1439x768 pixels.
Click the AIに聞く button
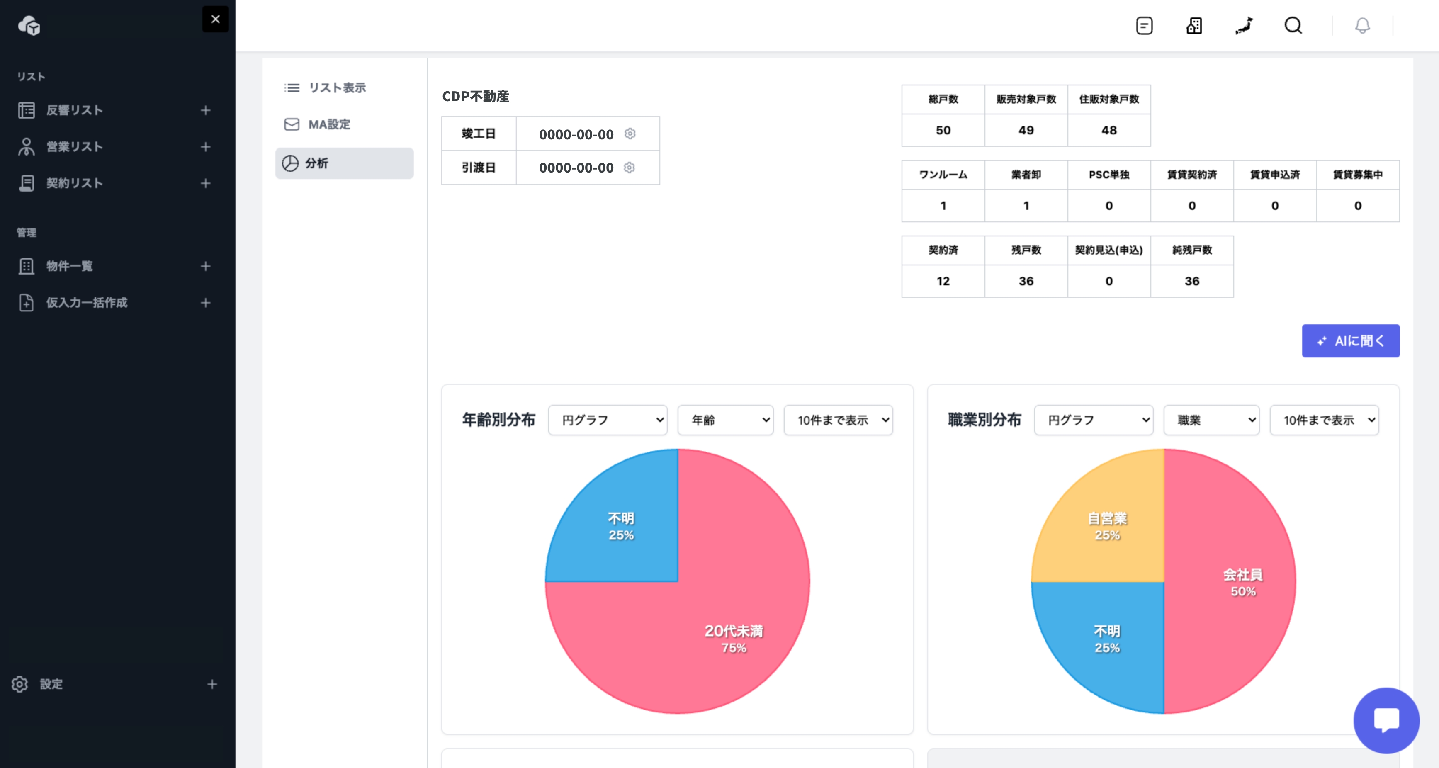1350,341
